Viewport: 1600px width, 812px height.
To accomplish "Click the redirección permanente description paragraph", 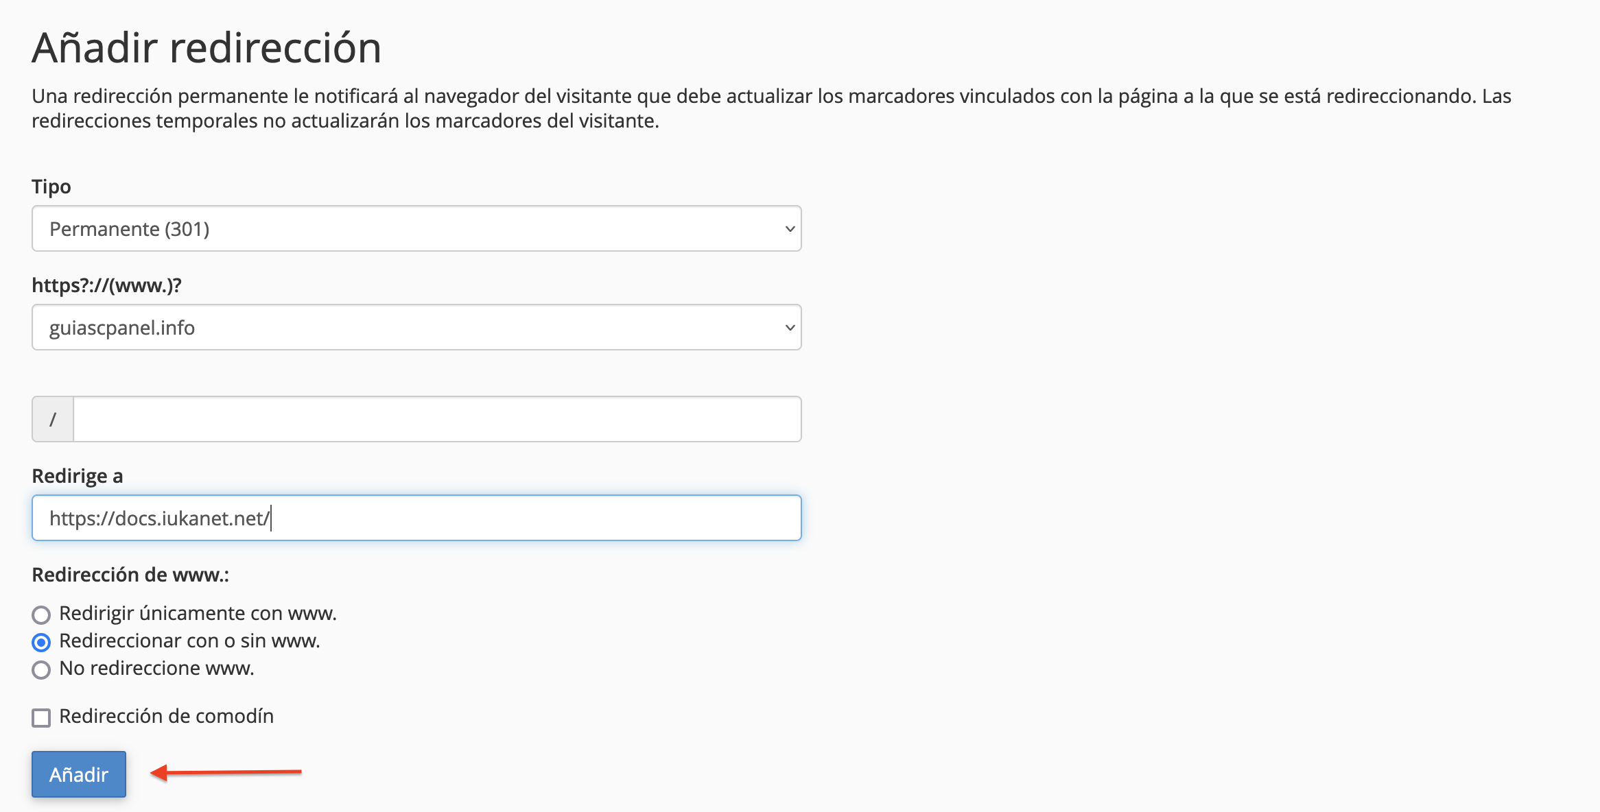I will [771, 108].
